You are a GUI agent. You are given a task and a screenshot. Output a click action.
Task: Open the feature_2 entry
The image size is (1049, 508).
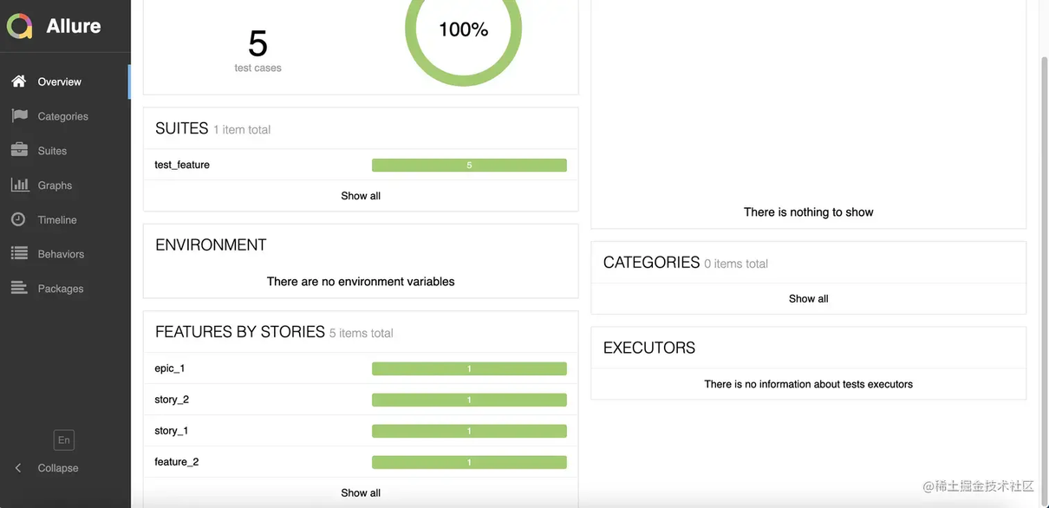pyautogui.click(x=361, y=462)
